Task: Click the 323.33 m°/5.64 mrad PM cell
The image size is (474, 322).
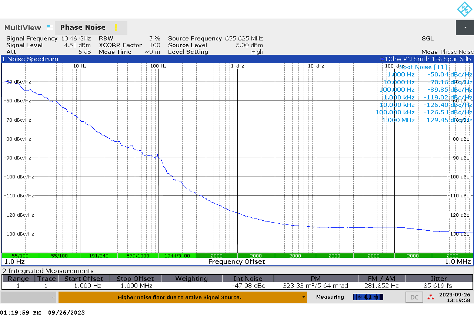Action: (x=316, y=286)
